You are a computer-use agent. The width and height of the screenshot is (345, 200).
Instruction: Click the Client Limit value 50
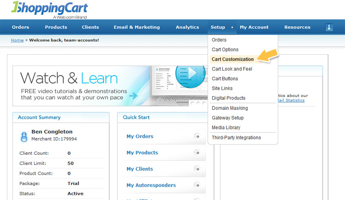tap(70, 163)
